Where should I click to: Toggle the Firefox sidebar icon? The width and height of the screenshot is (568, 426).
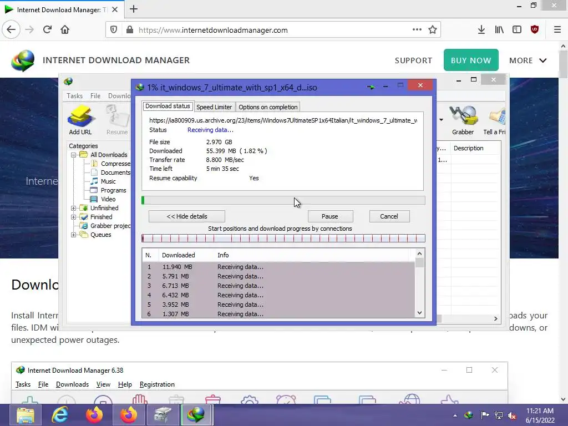point(517,30)
